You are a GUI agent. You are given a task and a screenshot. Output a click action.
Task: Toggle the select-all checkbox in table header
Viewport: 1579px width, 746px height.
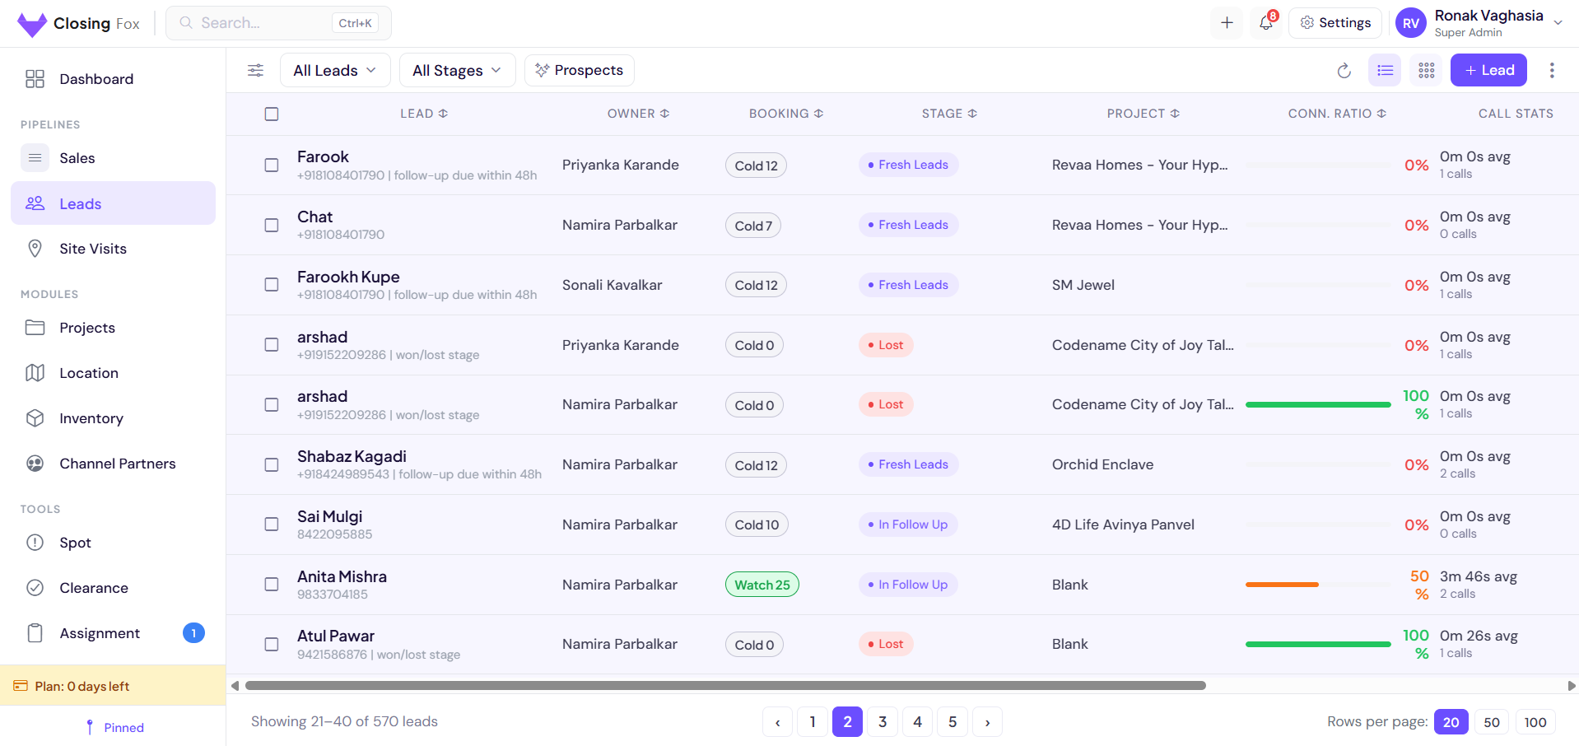(272, 114)
